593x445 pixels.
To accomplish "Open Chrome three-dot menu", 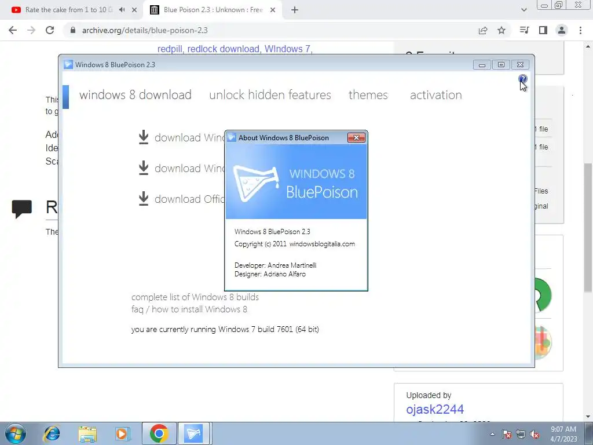I will tap(580, 30).
